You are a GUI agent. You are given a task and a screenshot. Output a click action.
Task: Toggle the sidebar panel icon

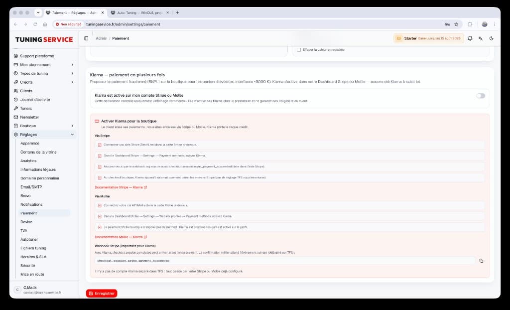tap(86, 38)
